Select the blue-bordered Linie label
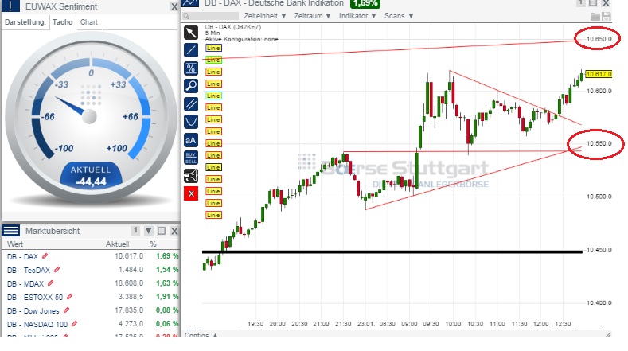The width and height of the screenshot is (628, 351). (x=213, y=48)
